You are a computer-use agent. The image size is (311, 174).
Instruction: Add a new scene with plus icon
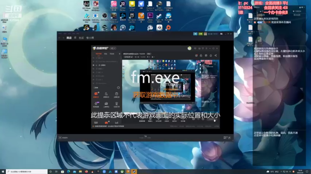pyautogui.click(x=119, y=54)
